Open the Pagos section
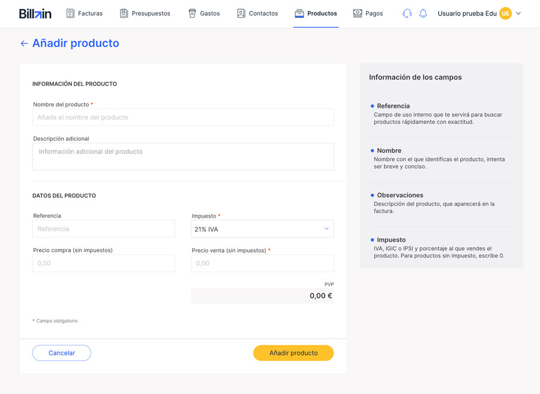The width and height of the screenshot is (540, 394). [368, 13]
